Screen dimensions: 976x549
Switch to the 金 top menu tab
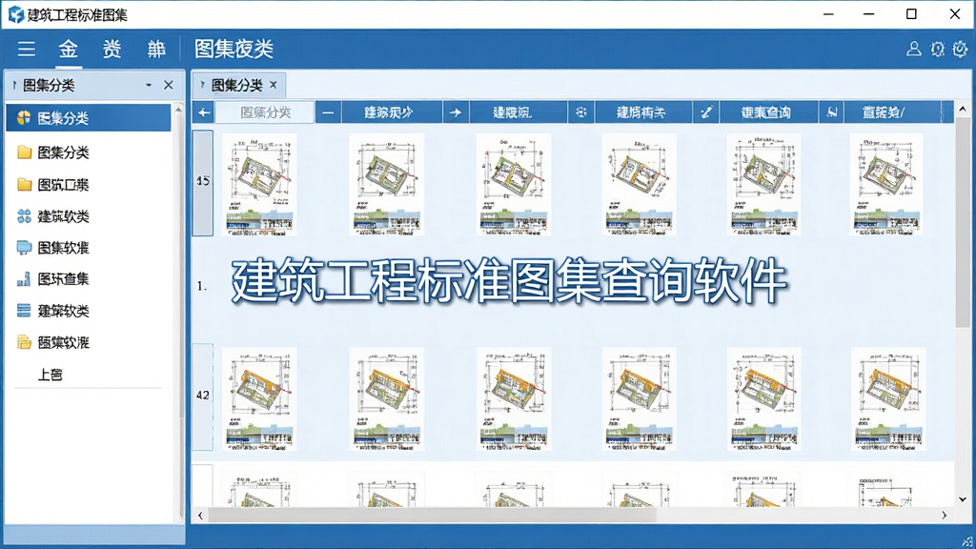(69, 49)
